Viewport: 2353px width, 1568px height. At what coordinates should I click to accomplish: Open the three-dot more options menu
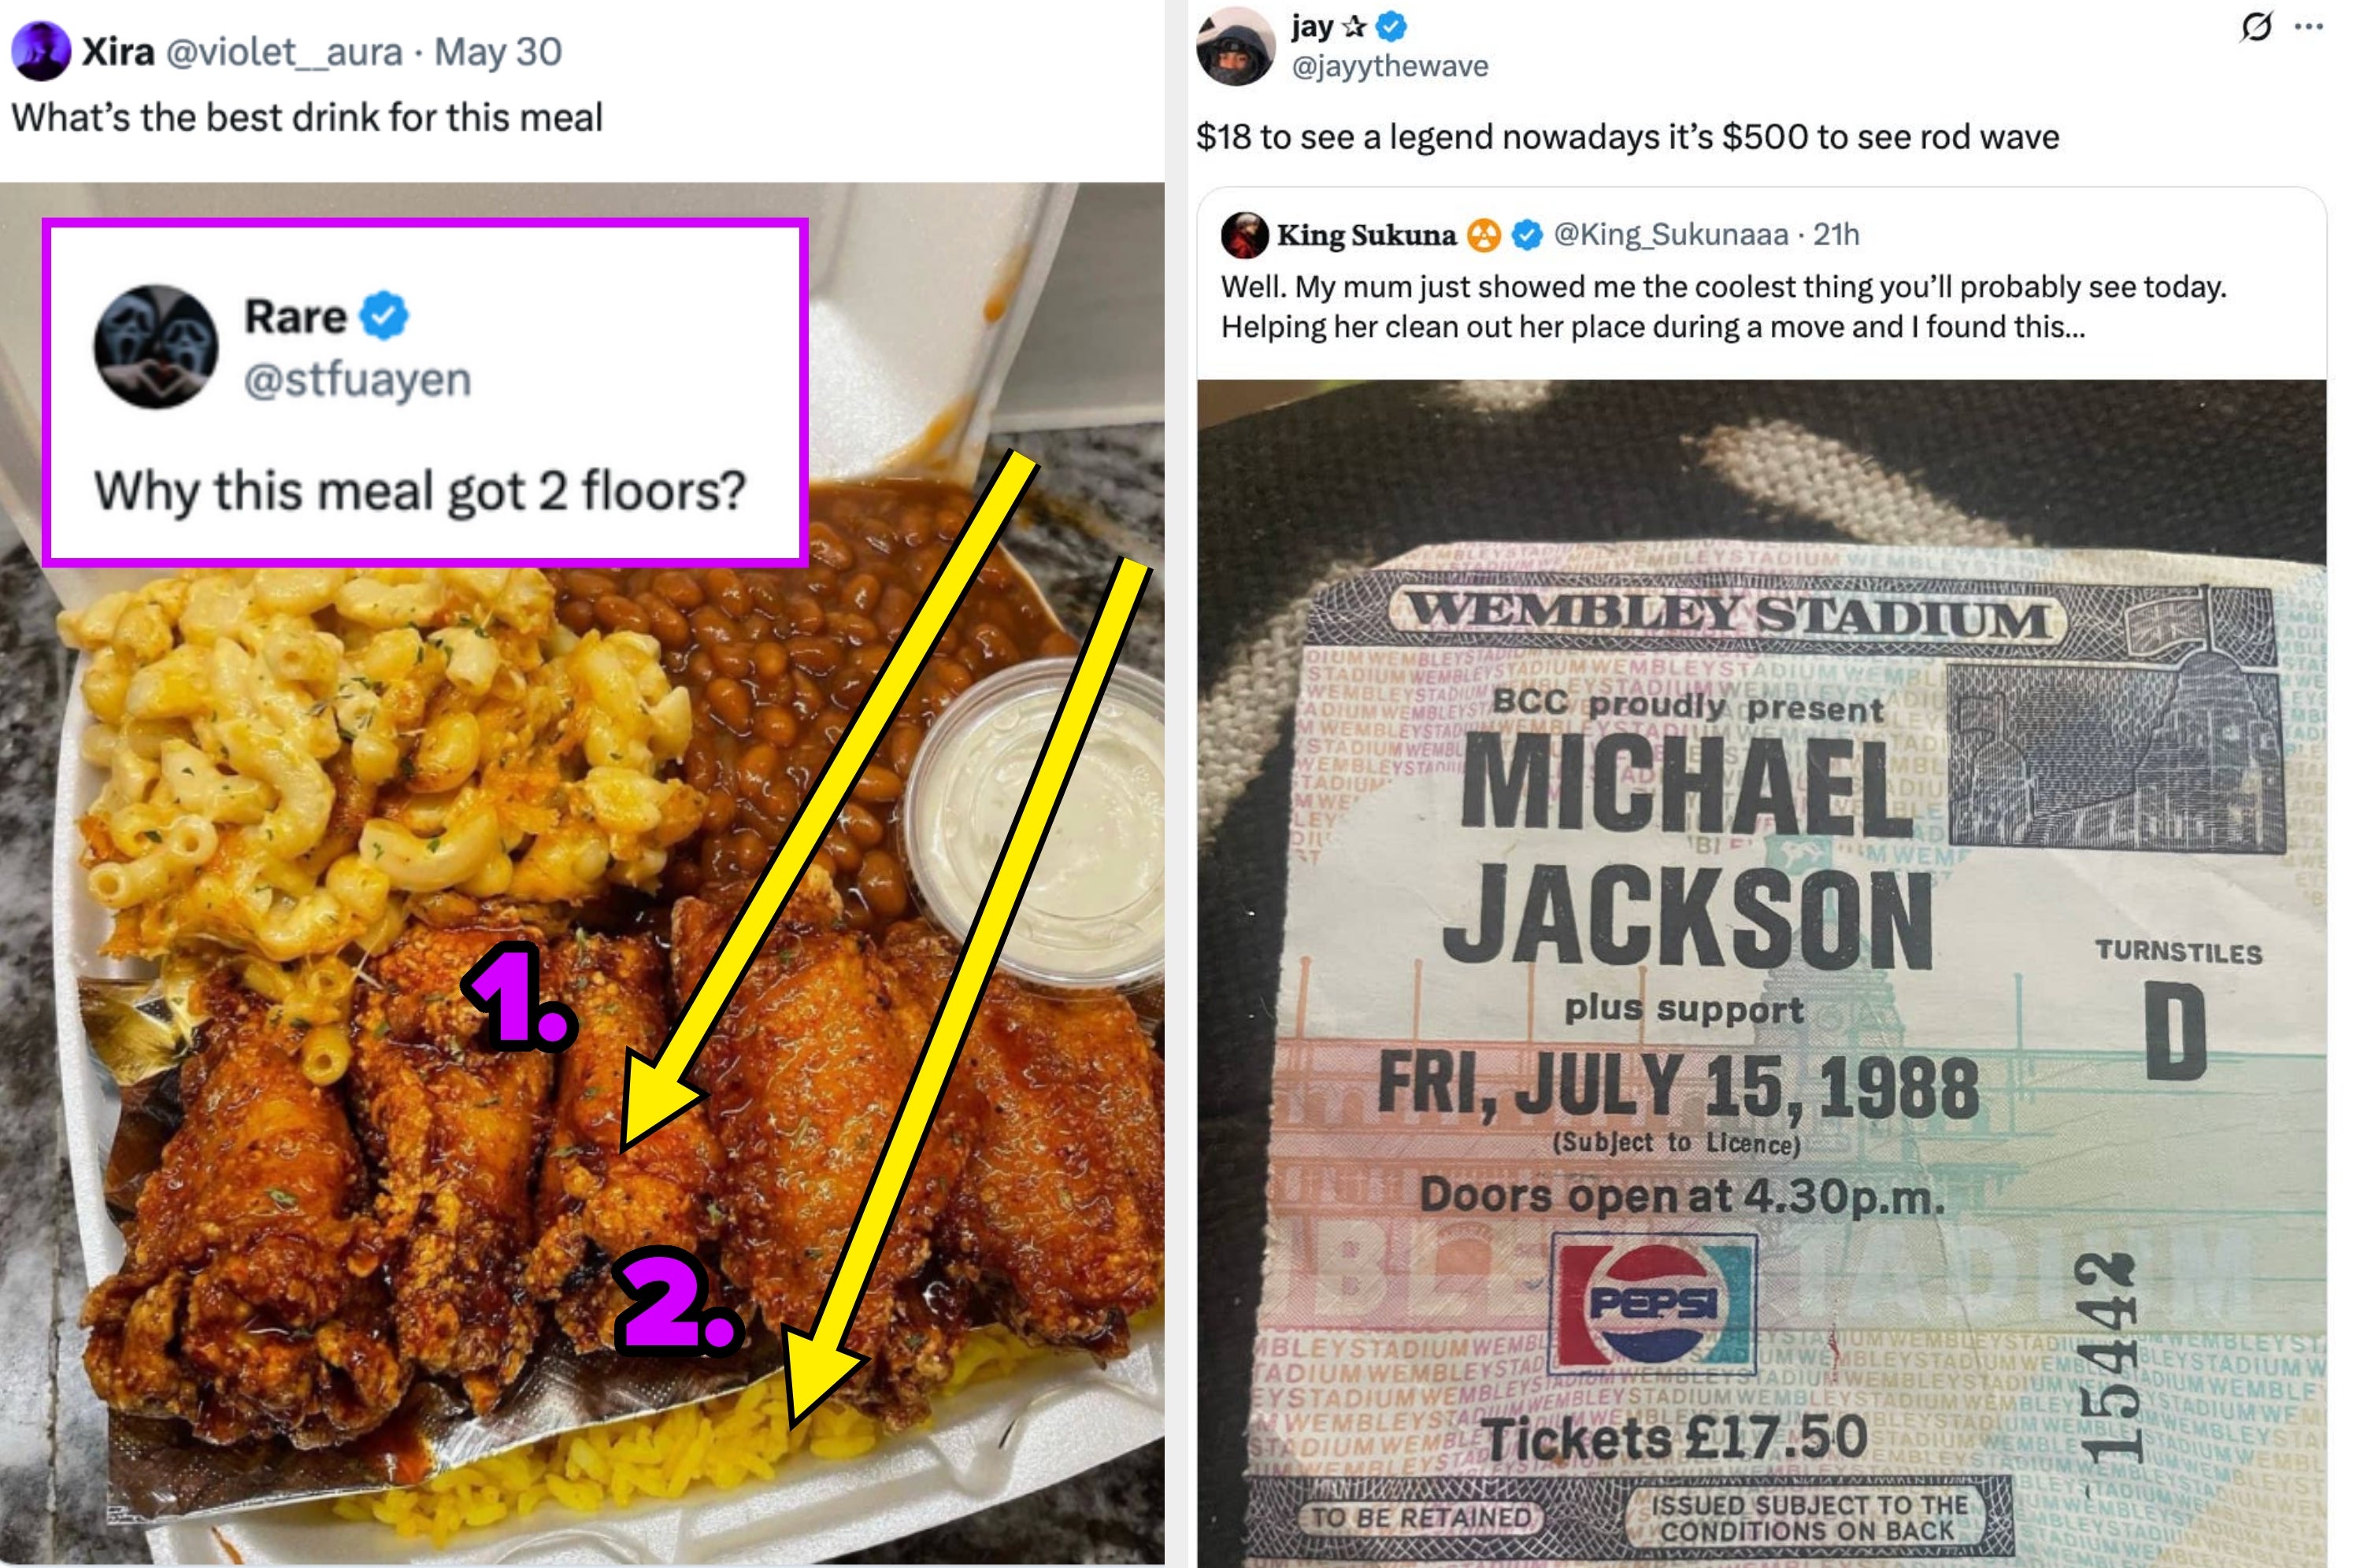pos(2308,27)
